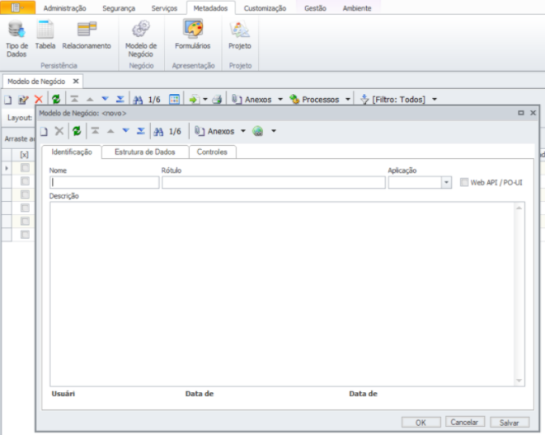Click Descrição scrollbar up arrow
This screenshot has width=545, height=435.
[x=519, y=208]
